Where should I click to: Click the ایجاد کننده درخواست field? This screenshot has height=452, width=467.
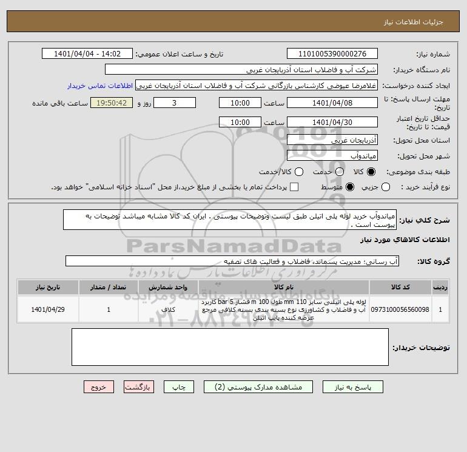(257, 85)
